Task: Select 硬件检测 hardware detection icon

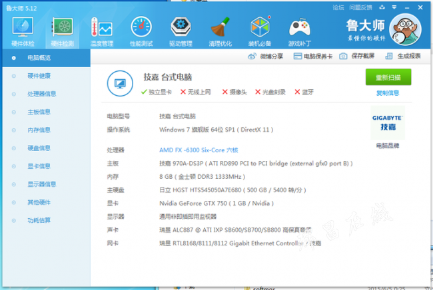Action: coord(63,31)
